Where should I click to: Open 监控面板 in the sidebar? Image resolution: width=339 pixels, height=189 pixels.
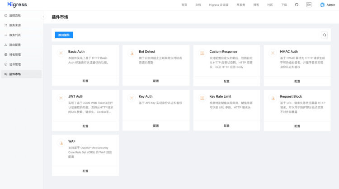21,15
